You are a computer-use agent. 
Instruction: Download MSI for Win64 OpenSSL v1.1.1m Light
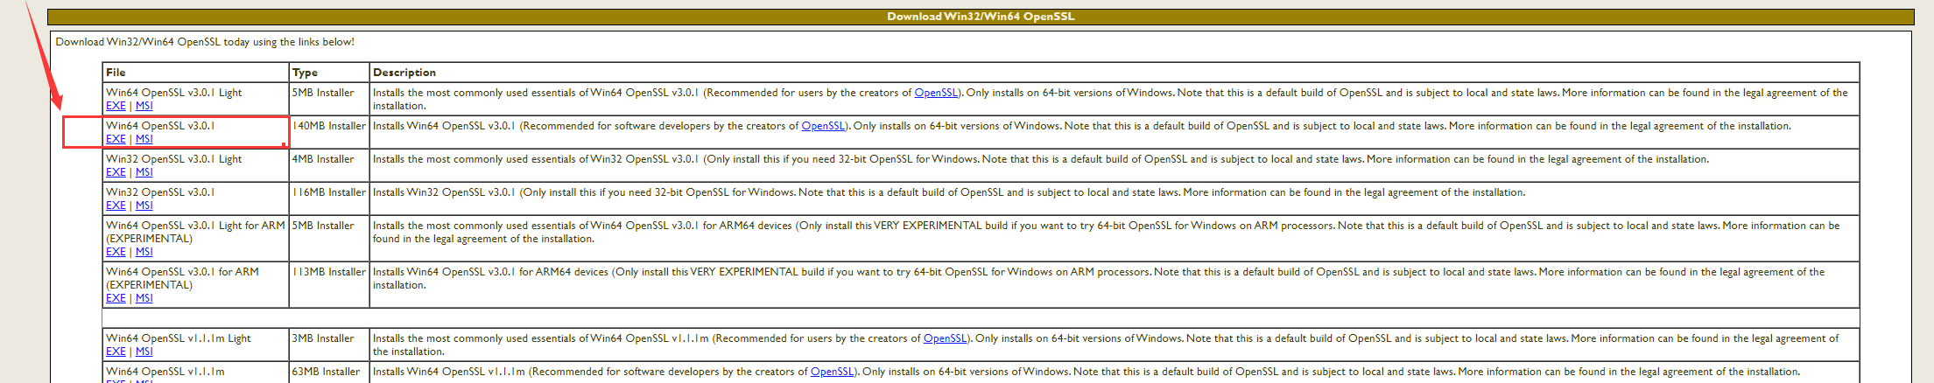[144, 352]
